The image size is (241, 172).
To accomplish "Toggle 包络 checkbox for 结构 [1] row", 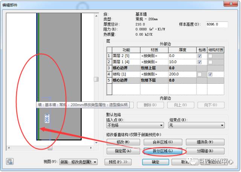I will click(x=199, y=74).
